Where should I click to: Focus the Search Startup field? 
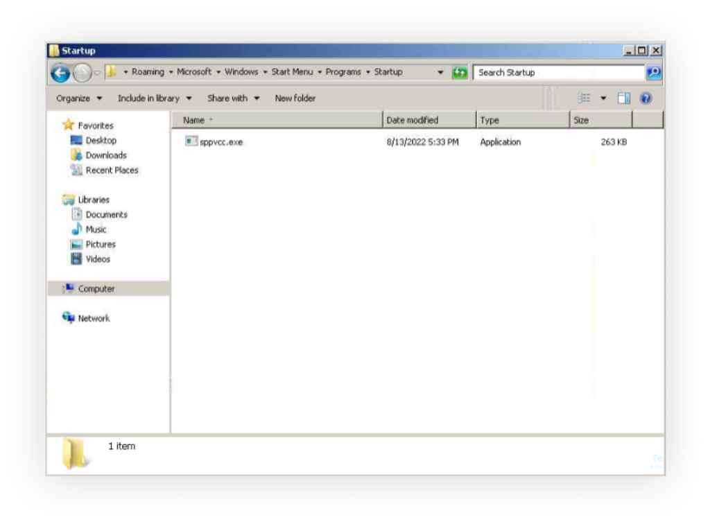(558, 72)
